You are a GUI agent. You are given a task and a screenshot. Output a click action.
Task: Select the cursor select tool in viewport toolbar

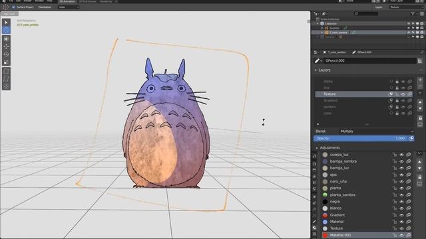[6, 23]
